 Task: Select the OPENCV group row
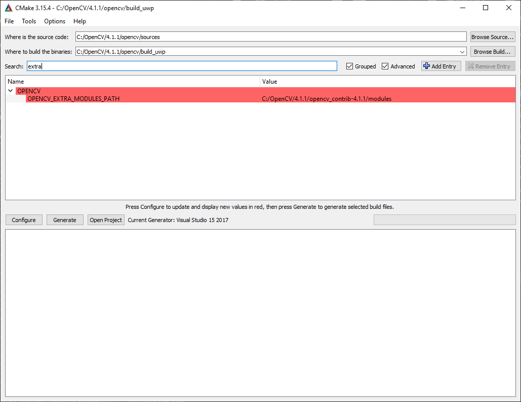point(265,91)
